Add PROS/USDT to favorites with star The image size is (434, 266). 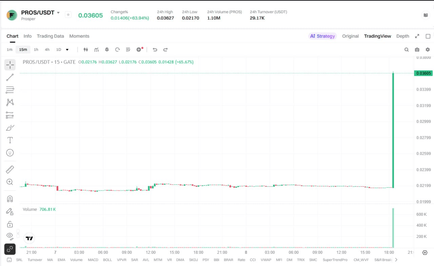(x=68, y=15)
